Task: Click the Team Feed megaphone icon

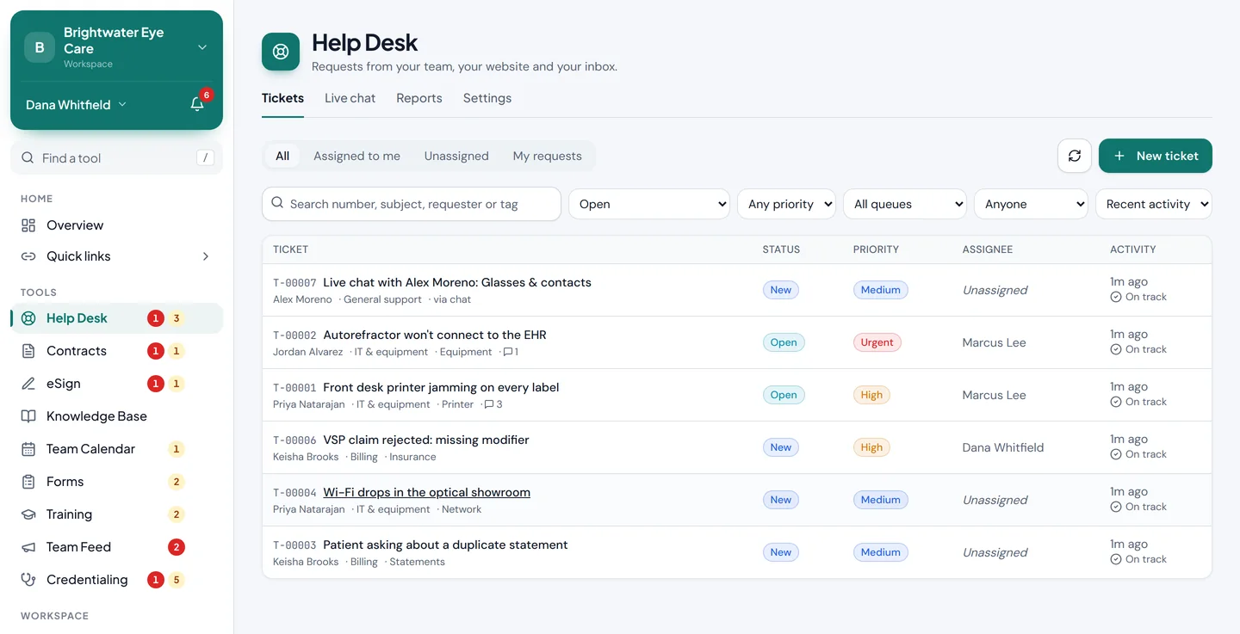Action: [28, 547]
